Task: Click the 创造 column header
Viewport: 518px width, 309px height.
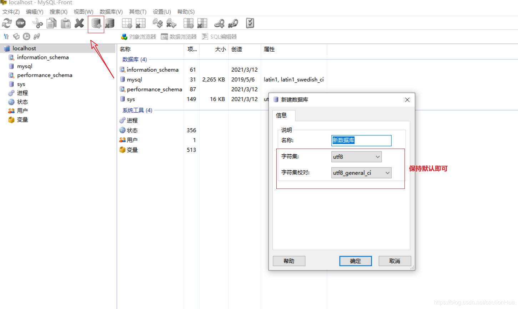Action: pos(245,50)
